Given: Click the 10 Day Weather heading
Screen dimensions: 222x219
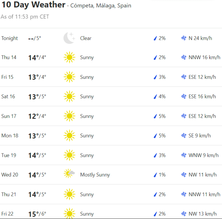Looking at the screenshot, I should (x=33, y=5).
